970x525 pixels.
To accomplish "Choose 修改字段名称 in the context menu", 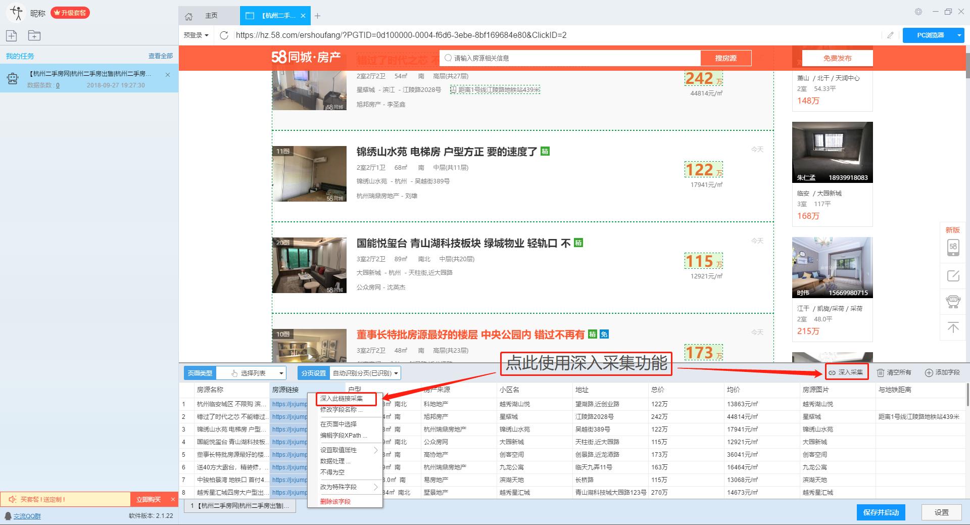I will (x=341, y=410).
